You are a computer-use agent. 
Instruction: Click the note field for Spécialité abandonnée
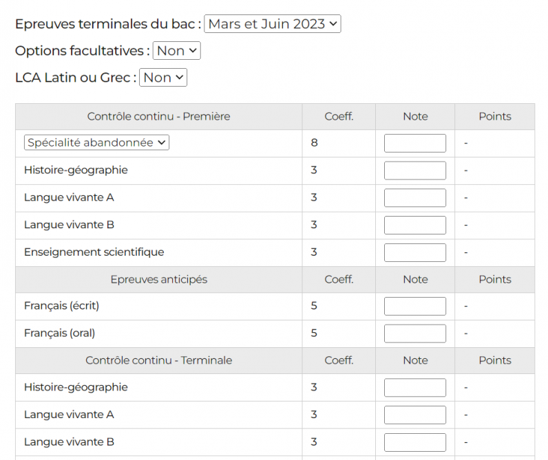point(414,143)
